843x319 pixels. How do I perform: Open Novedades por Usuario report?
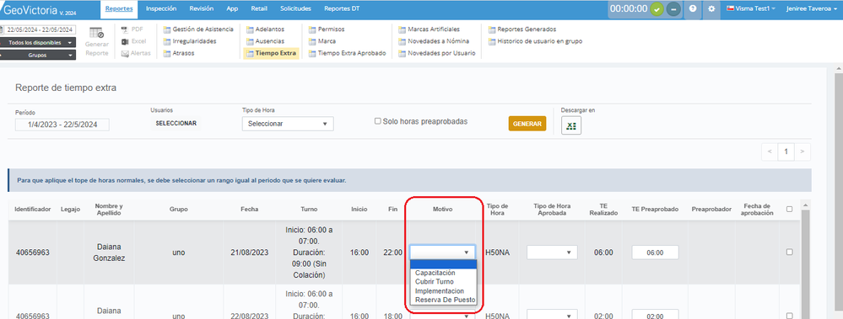click(437, 53)
